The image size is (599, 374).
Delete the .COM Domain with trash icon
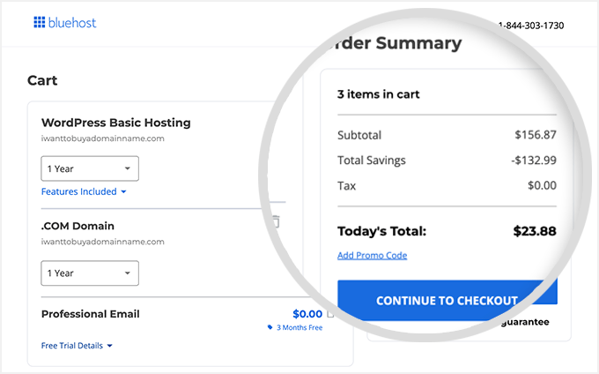275,222
